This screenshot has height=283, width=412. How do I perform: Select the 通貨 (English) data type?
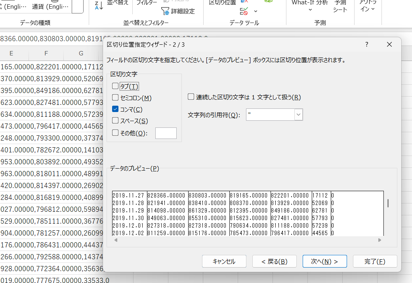(x=50, y=7)
